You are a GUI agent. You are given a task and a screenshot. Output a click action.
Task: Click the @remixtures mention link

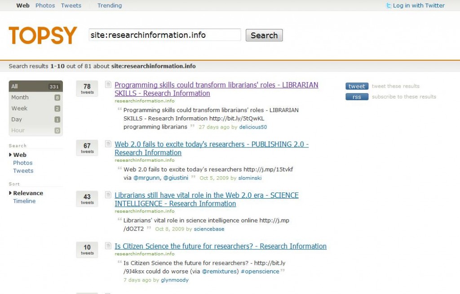220,272
